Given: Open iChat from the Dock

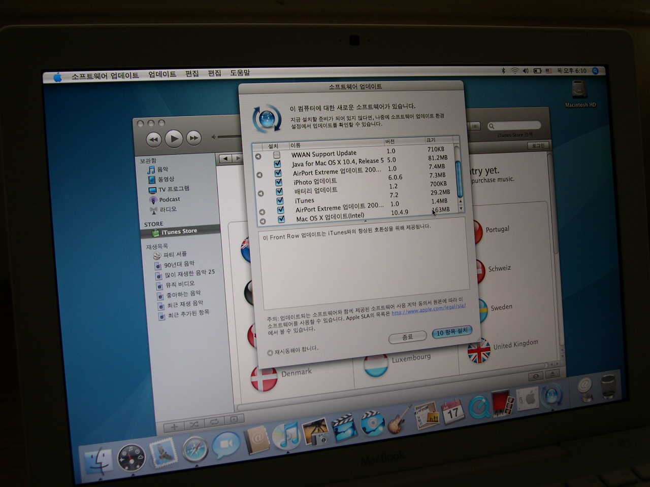Looking at the screenshot, I should coord(225,445).
